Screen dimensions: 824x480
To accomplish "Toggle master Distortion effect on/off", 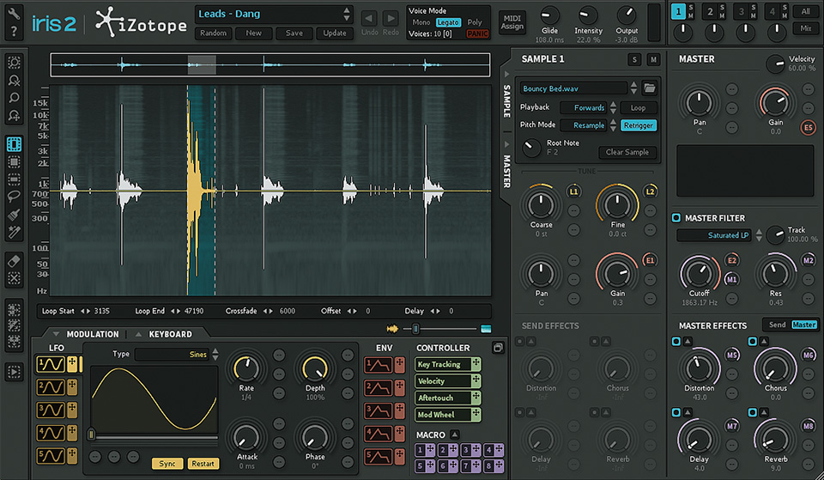I will pyautogui.click(x=676, y=342).
